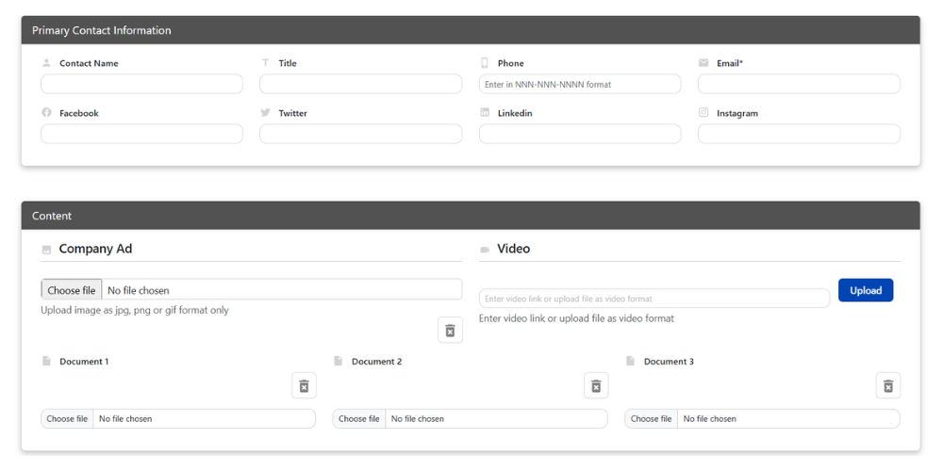Viewport: 943px width, 471px height.
Task: Choose file for Document 1
Action: pyautogui.click(x=67, y=419)
